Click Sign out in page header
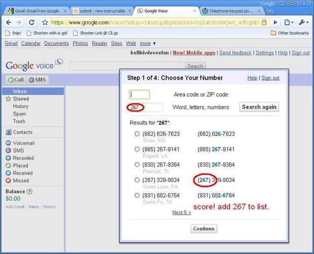Viewport: 314px width, 254px height. coord(301,53)
